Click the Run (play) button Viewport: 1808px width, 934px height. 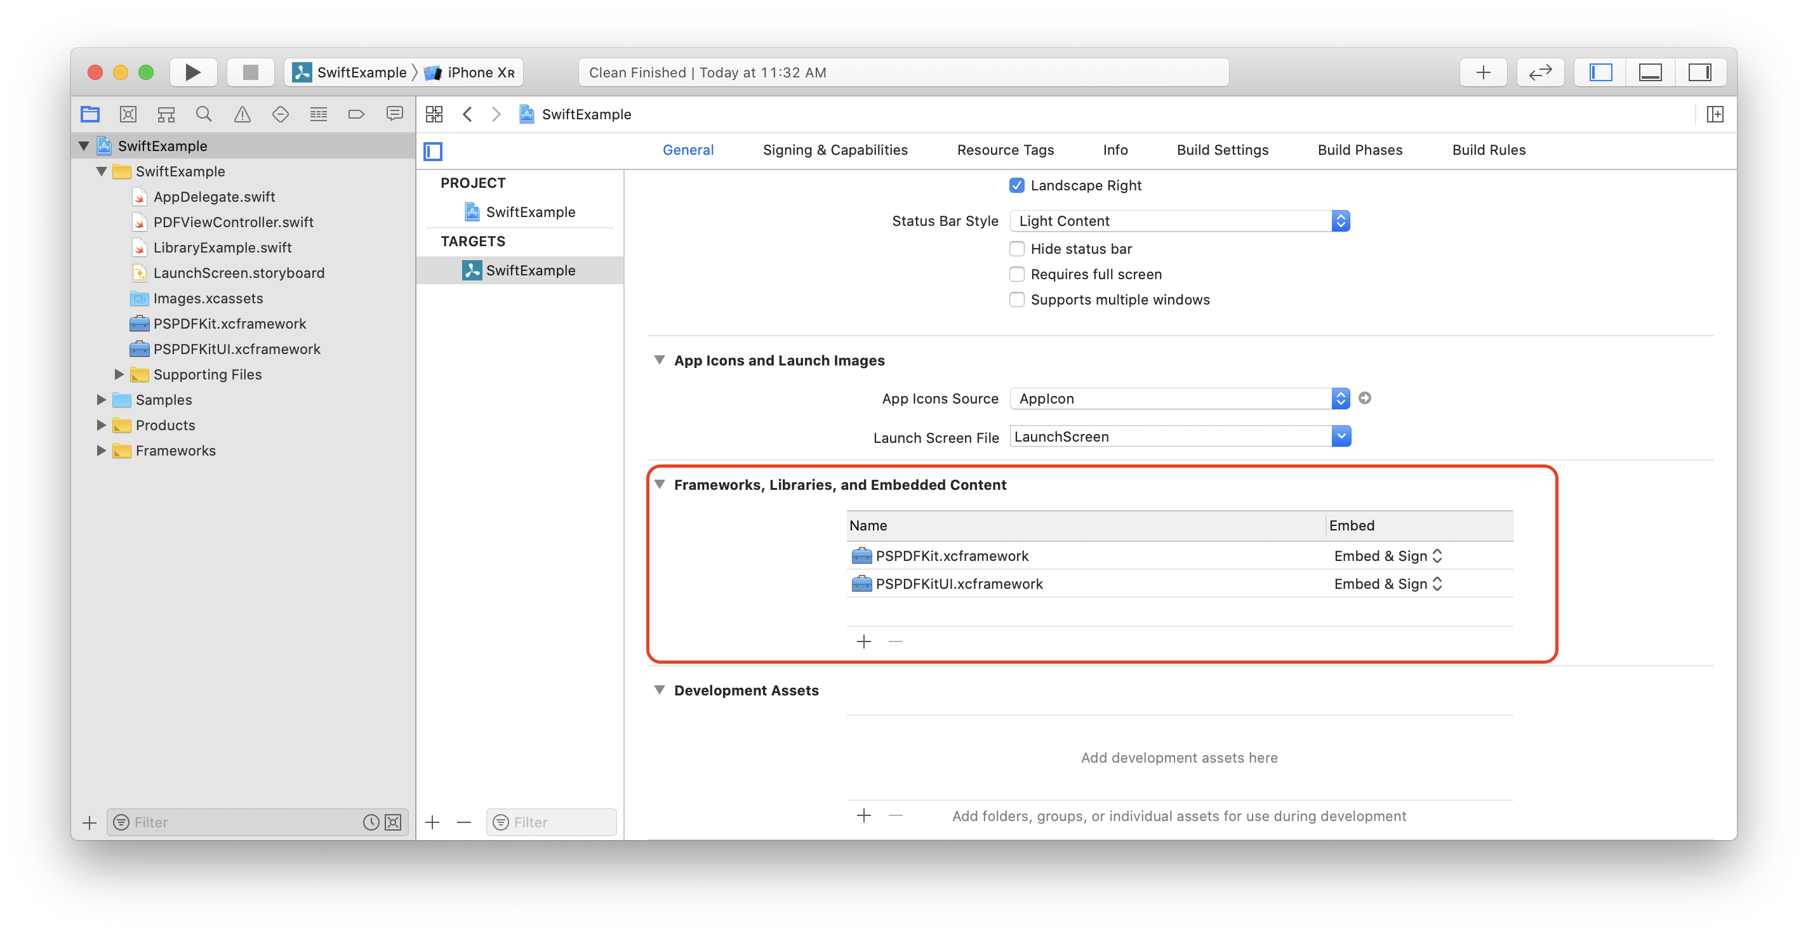click(192, 72)
